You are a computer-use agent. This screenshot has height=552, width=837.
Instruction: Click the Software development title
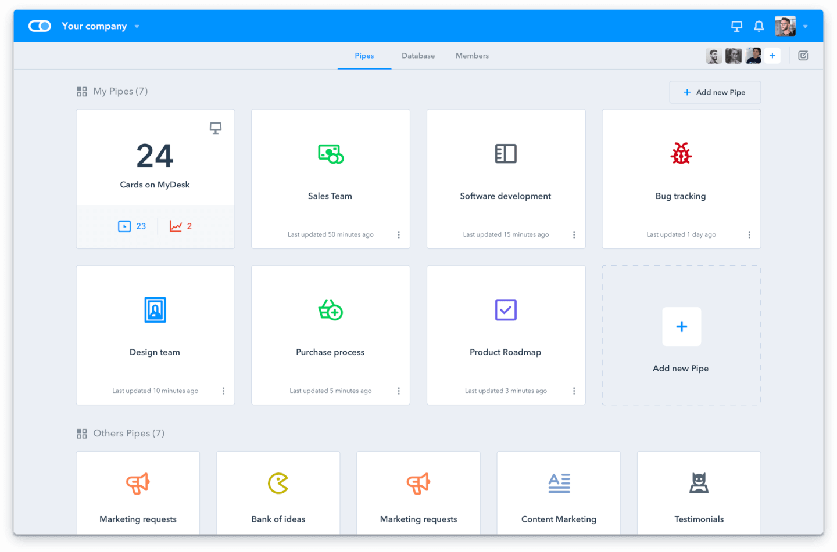[x=506, y=196]
